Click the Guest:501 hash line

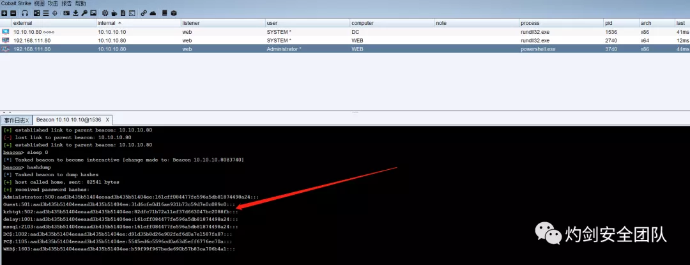tap(119, 204)
